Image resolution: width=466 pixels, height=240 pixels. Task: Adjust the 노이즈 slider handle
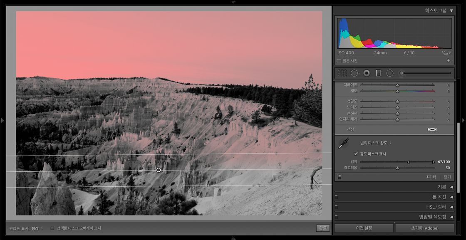pyautogui.click(x=397, y=107)
